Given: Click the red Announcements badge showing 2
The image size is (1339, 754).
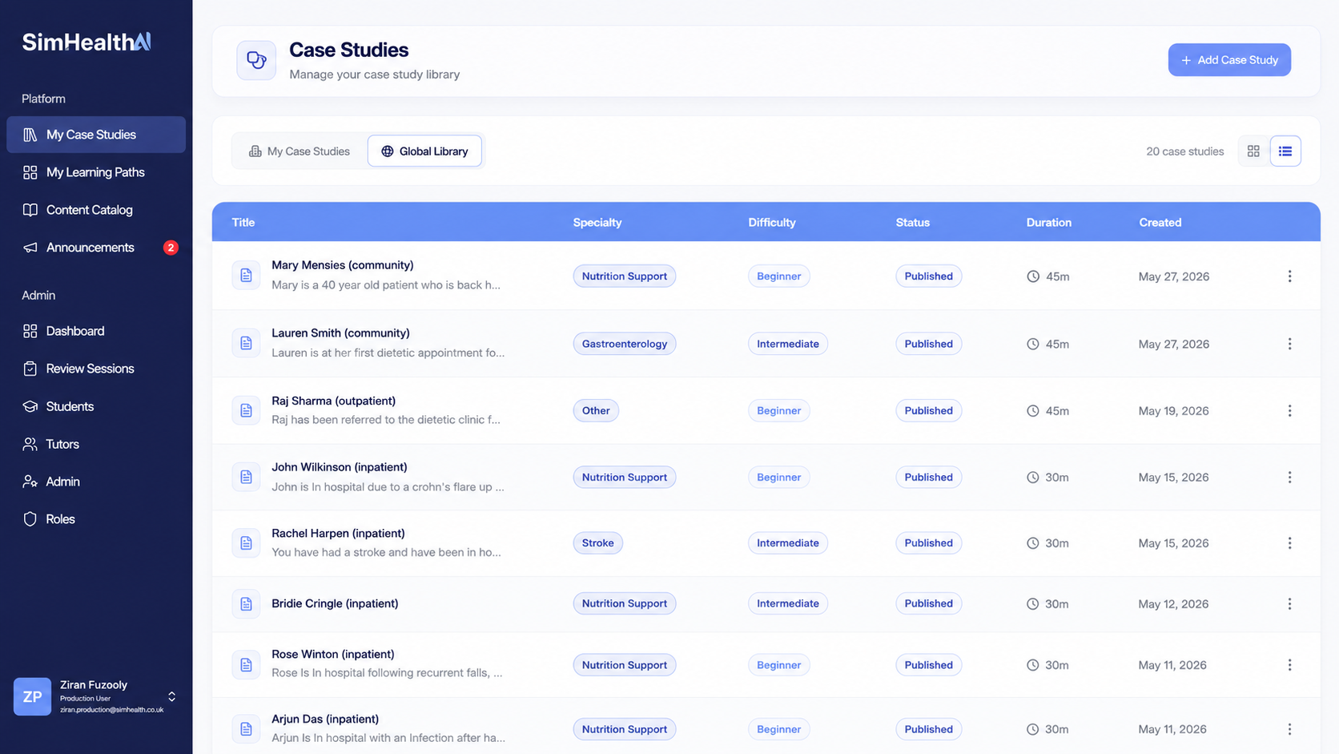Looking at the screenshot, I should 171,248.
